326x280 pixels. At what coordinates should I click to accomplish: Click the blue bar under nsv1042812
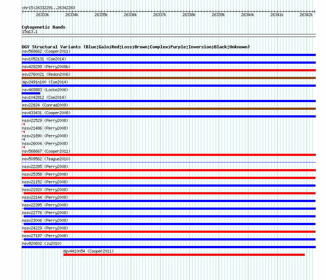tap(168, 101)
